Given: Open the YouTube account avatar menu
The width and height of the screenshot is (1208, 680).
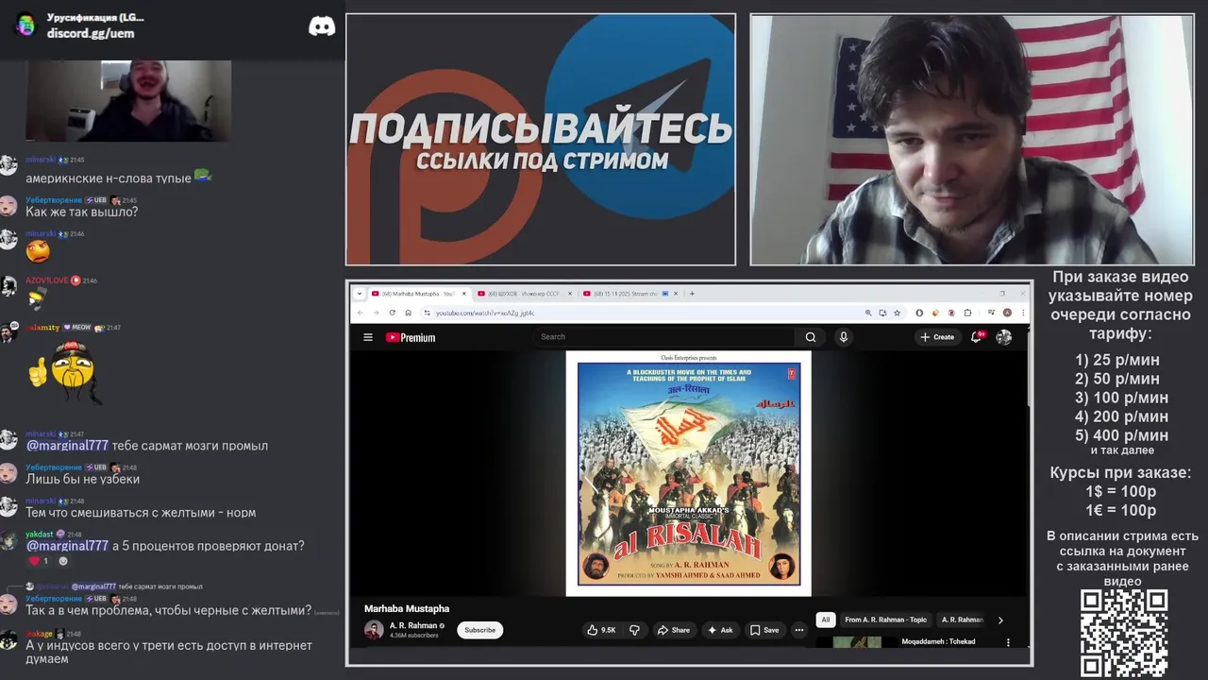Looking at the screenshot, I should tap(1004, 337).
